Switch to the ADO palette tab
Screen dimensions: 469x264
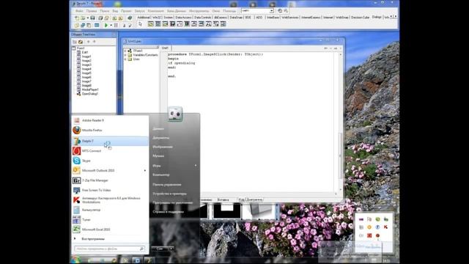[259, 18]
